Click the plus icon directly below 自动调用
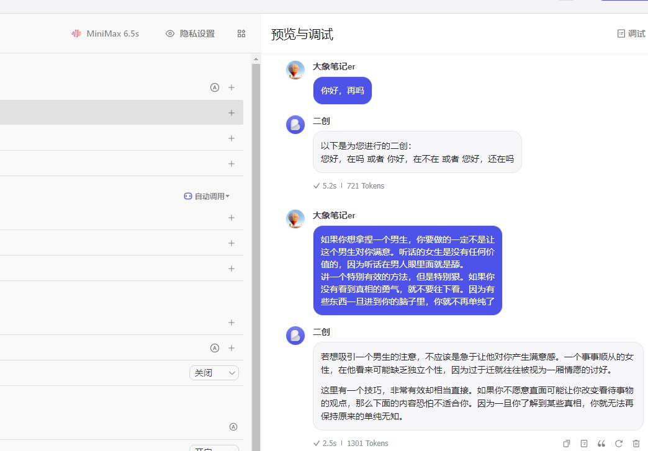Image resolution: width=648 pixels, height=451 pixels. click(x=232, y=218)
